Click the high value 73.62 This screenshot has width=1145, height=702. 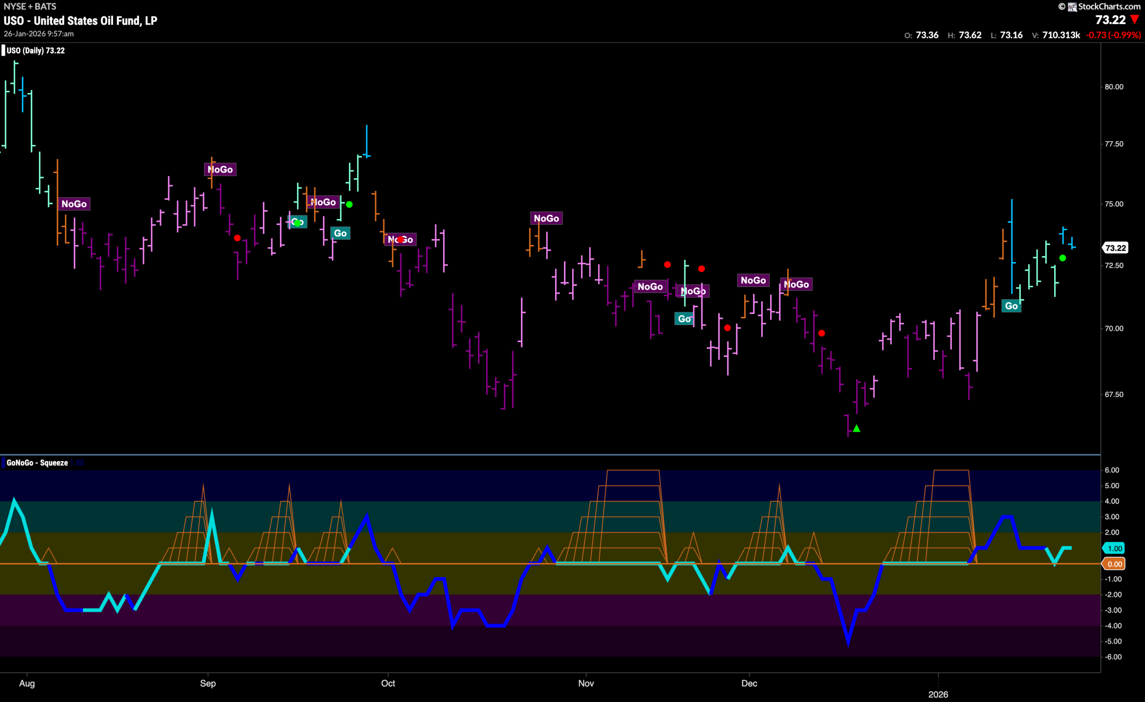click(x=970, y=35)
